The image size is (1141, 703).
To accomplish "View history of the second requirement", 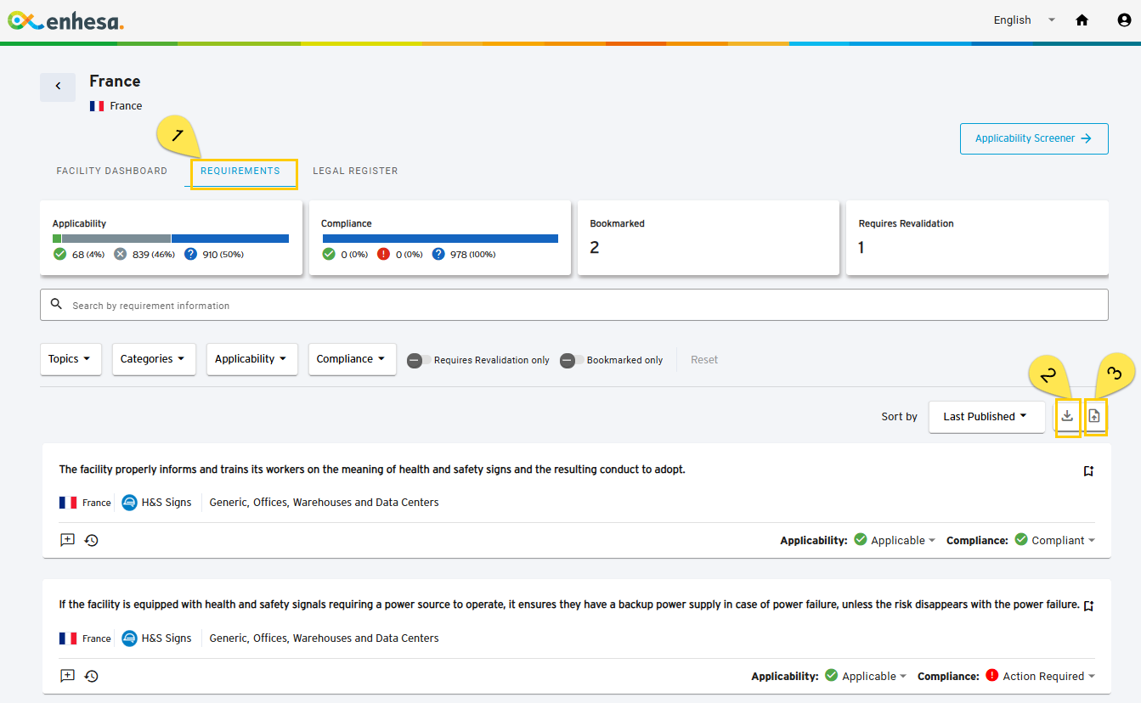I will [x=92, y=676].
